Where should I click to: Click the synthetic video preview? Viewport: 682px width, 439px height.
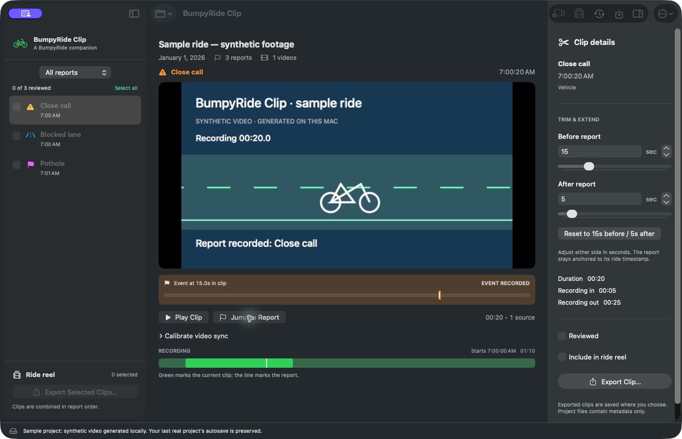[347, 175]
